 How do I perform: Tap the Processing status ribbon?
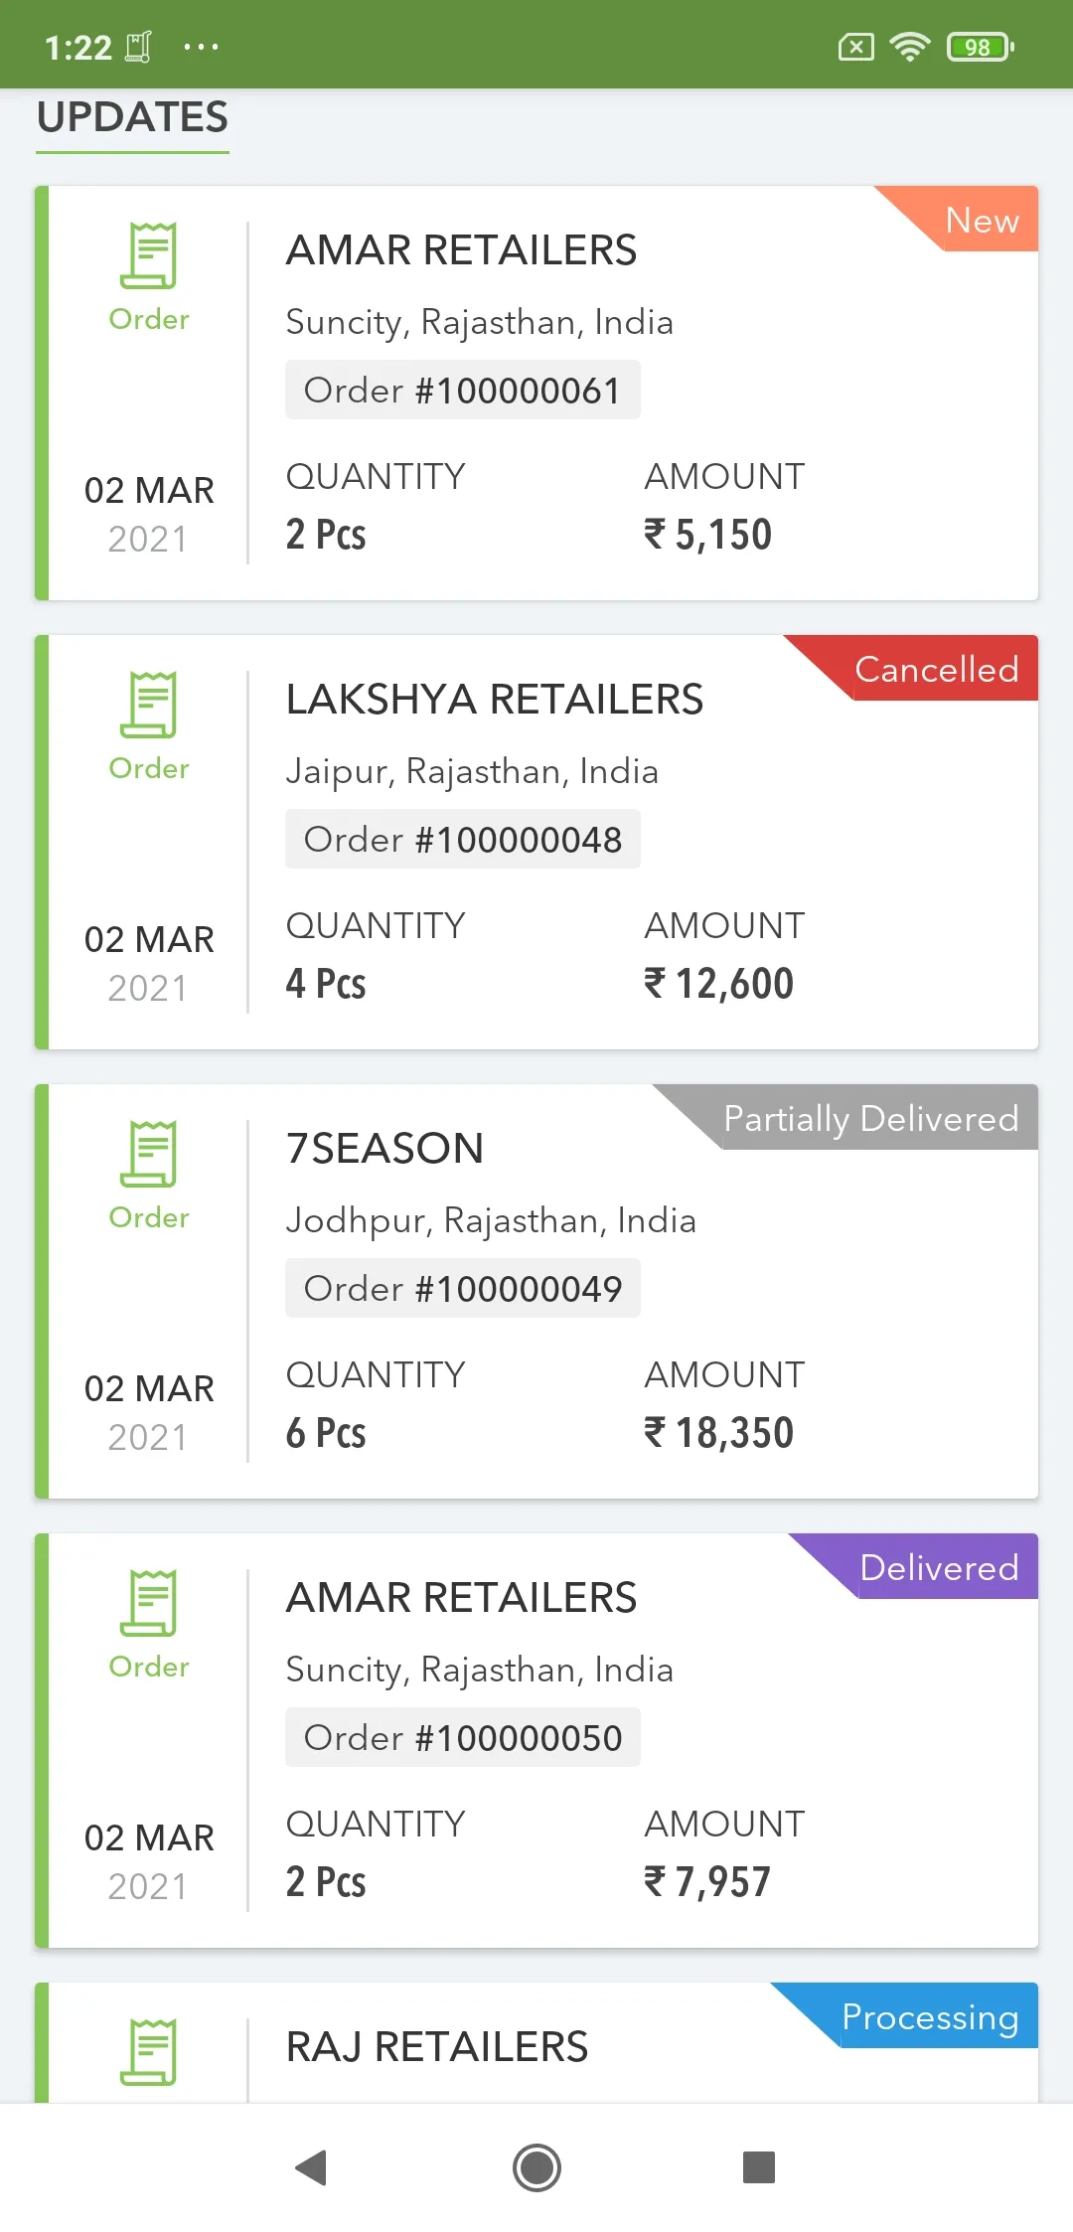(x=930, y=2016)
